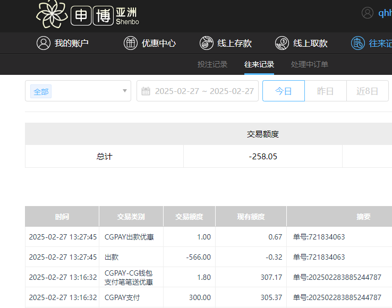The height and width of the screenshot is (308, 392).
Task: Click the 优惠中心 gift icon
Action: (x=131, y=44)
